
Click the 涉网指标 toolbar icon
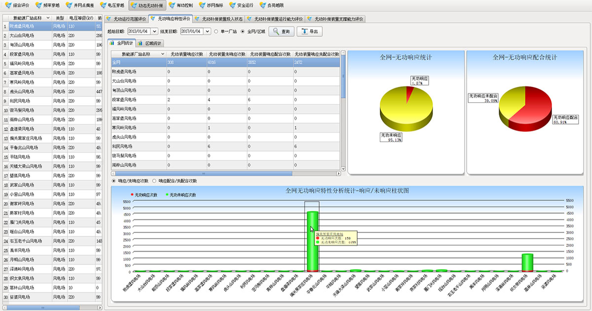click(203, 5)
